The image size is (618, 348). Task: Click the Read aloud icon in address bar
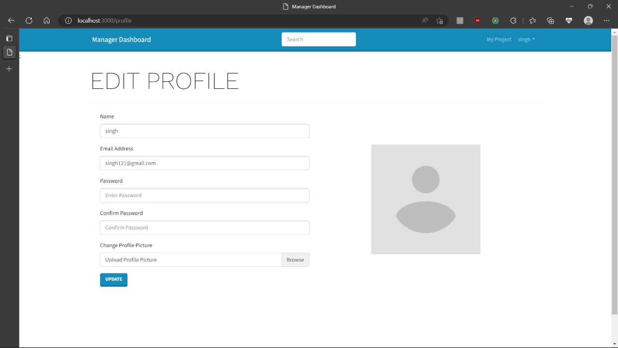click(x=425, y=20)
